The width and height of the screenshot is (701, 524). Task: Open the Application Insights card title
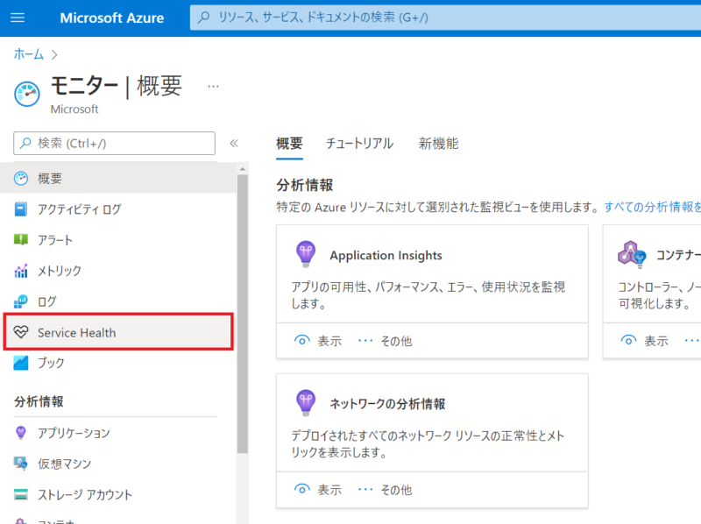pos(386,255)
